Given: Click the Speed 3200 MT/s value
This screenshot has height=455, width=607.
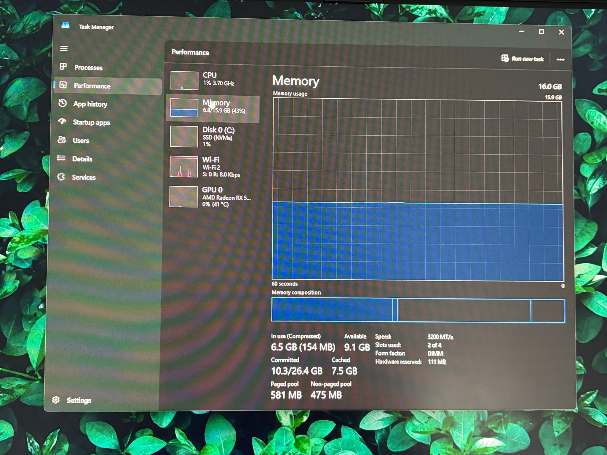Looking at the screenshot, I should tap(440, 337).
